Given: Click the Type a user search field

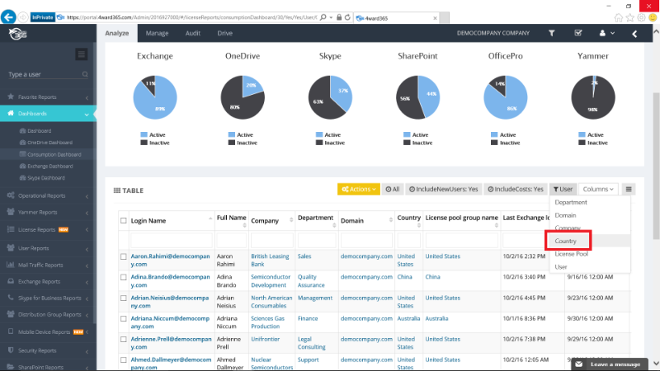Looking at the screenshot, I should 48,74.
